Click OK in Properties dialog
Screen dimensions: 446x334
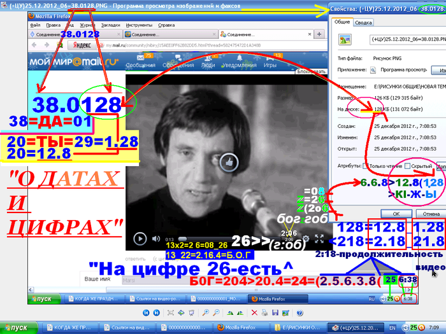396,214
